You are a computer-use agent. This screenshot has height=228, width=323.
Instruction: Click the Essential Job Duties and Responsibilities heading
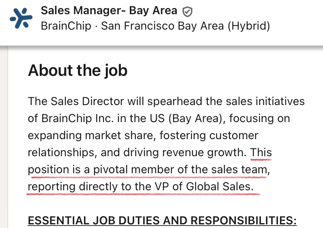[162, 221]
